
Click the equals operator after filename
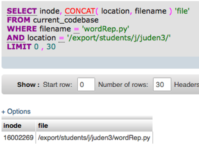pos(76,29)
